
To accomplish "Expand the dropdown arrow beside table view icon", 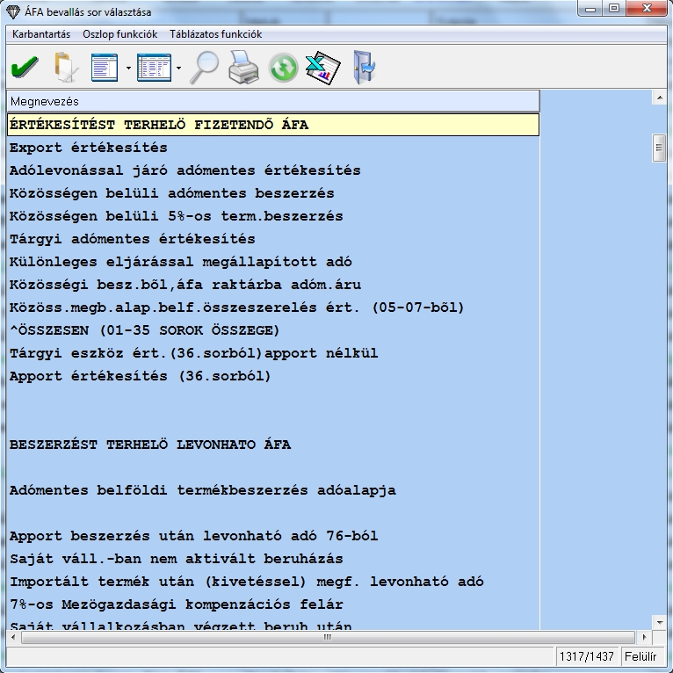I will 178,68.
